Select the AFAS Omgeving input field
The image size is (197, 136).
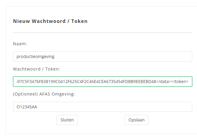(102, 107)
